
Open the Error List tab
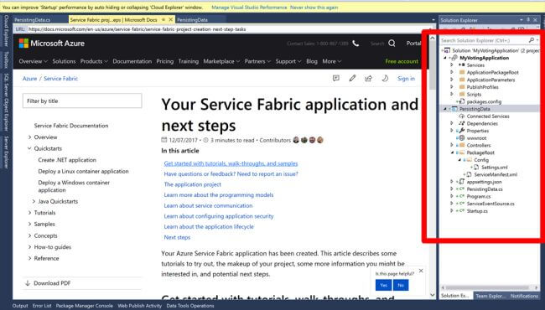tap(42, 306)
